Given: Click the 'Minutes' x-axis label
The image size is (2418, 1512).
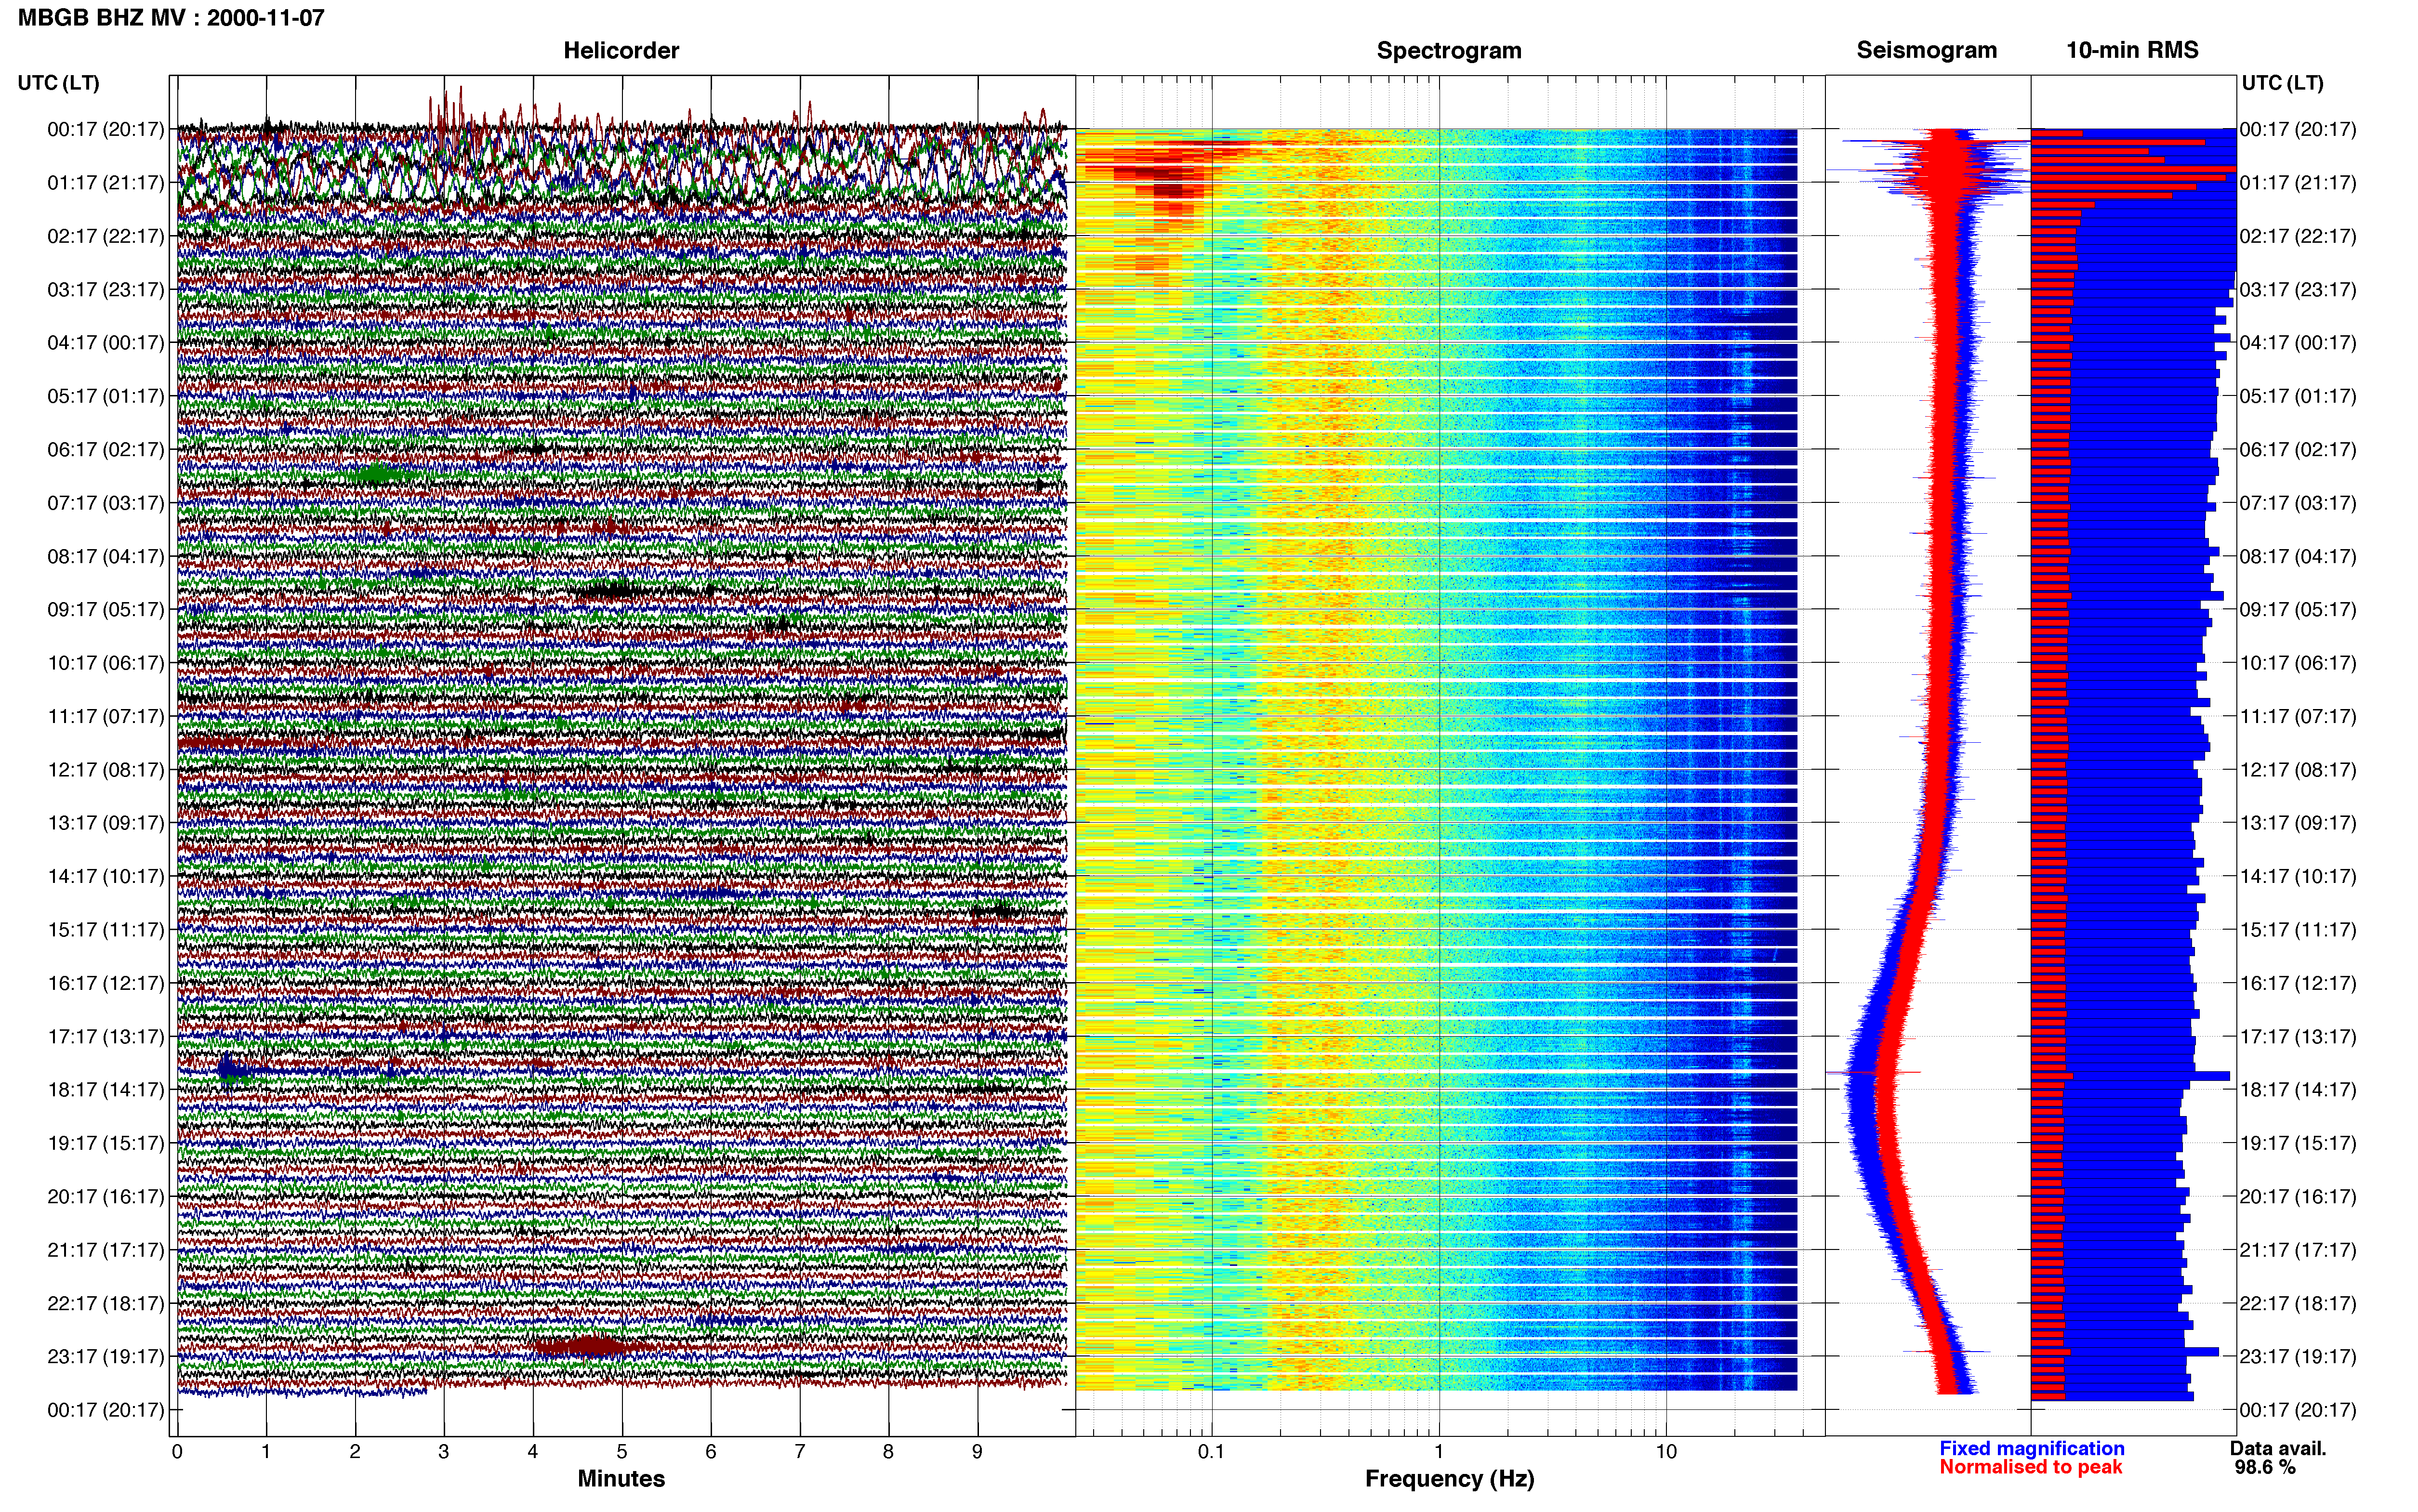Looking at the screenshot, I should point(621,1478).
